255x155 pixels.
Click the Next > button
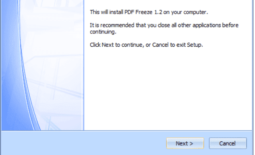click(185, 143)
